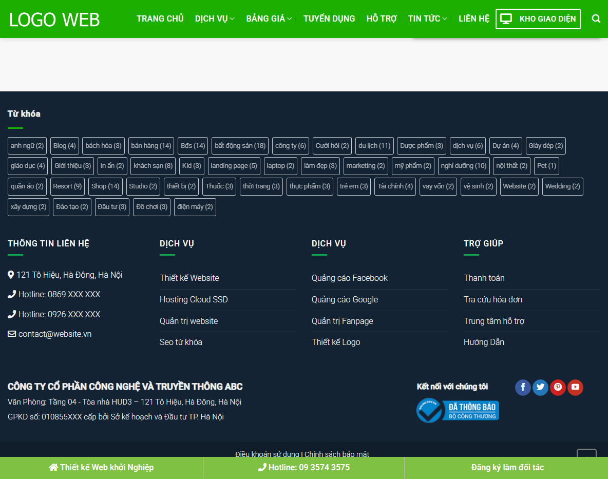
Task: Open the YouTube channel icon
Action: pyautogui.click(x=575, y=388)
